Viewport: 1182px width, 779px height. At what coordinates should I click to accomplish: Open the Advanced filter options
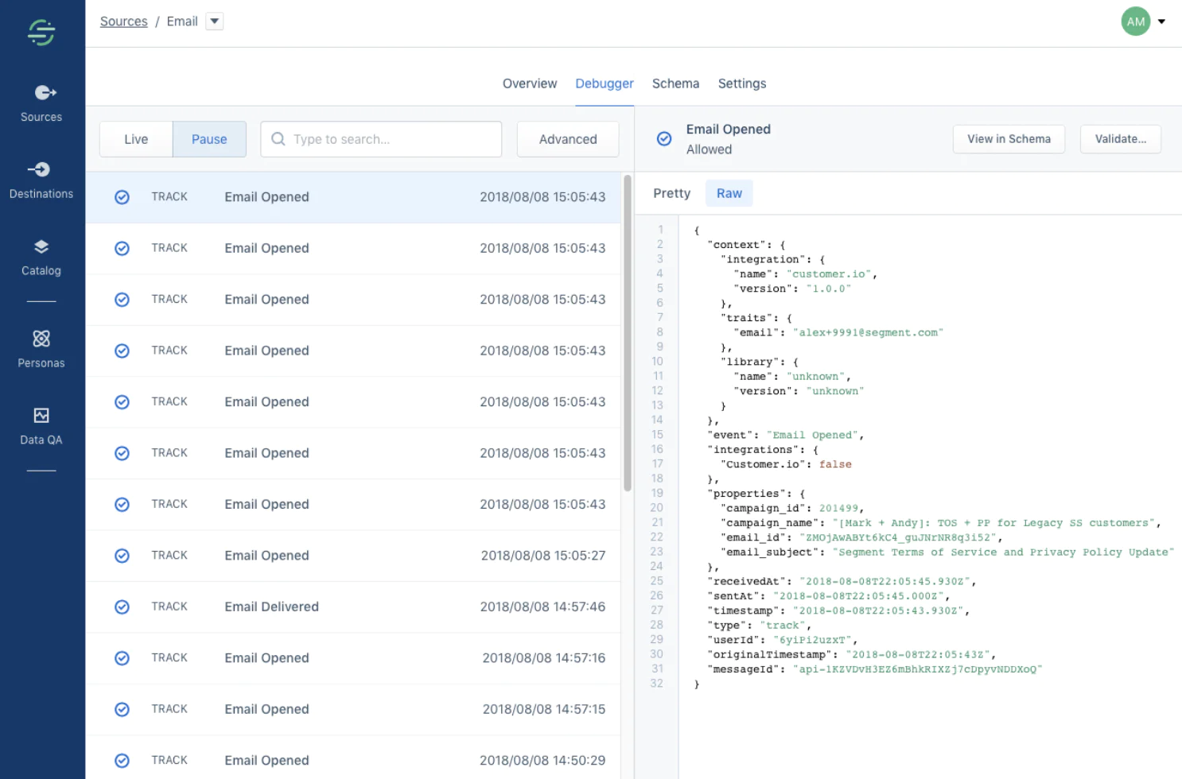pyautogui.click(x=567, y=138)
